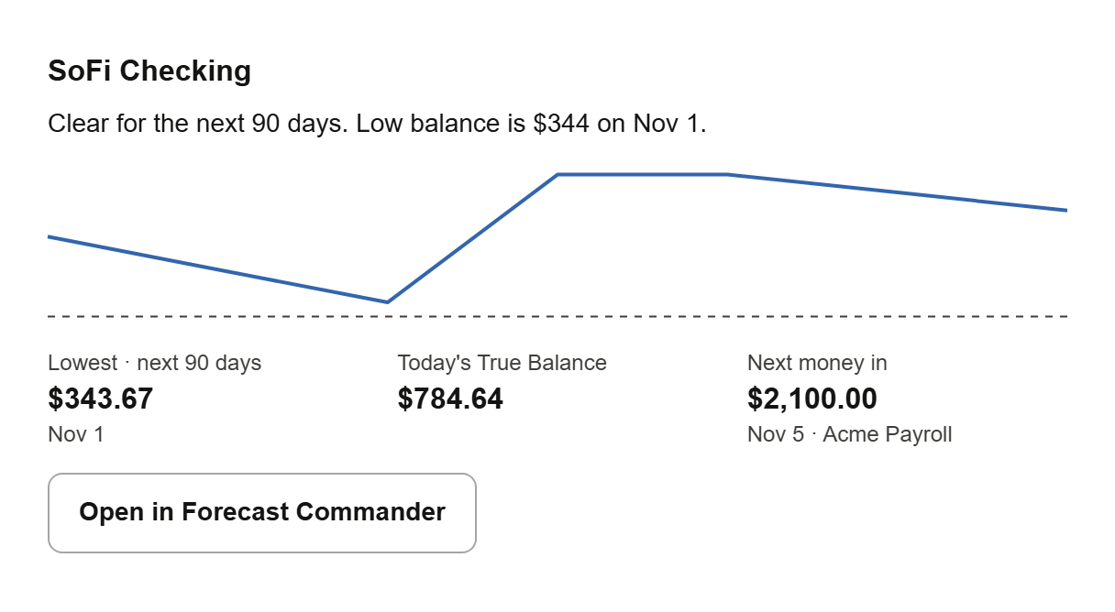
Task: Click the lowest dip point on the balance chart
Action: pyautogui.click(x=388, y=301)
